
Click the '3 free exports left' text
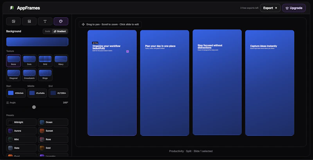click(249, 8)
